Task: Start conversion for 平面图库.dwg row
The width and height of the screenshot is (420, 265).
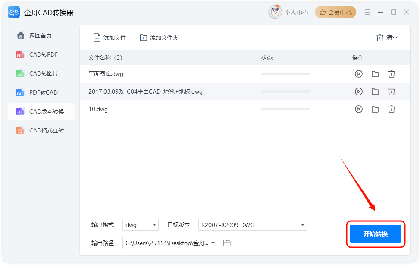Action: [x=359, y=74]
